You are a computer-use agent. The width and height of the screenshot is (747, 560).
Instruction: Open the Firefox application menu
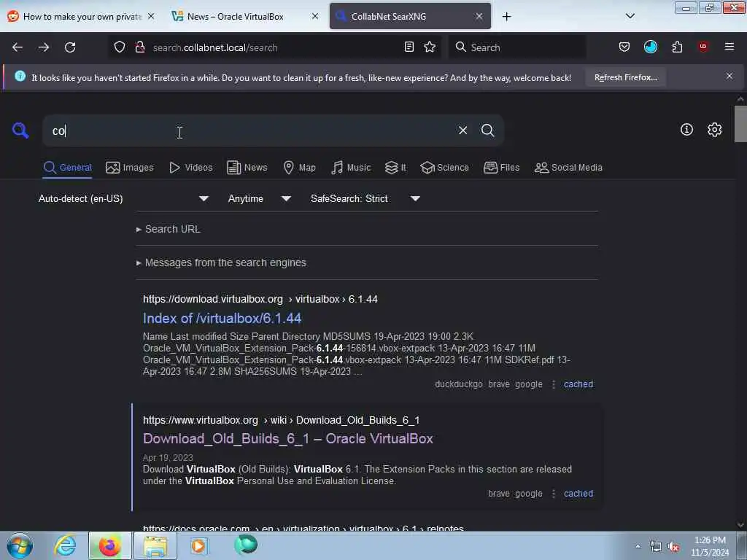[729, 47]
